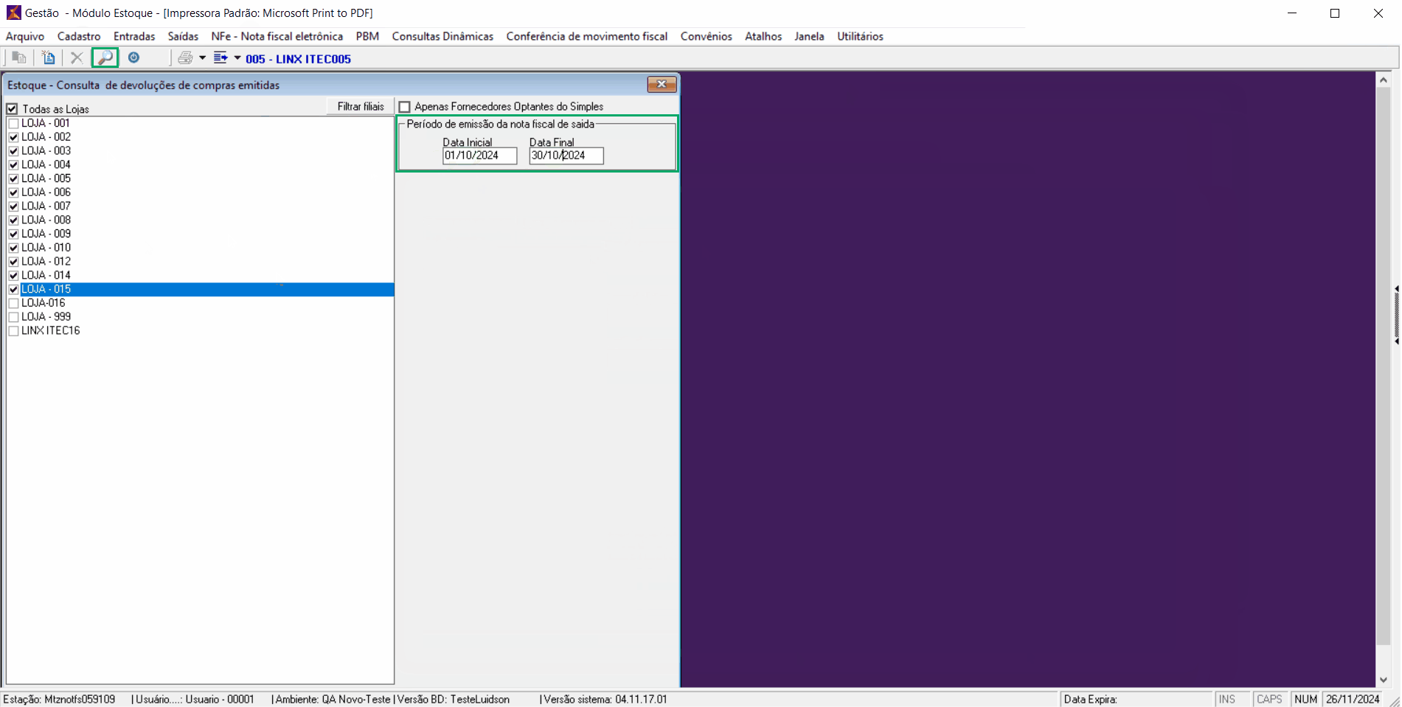Click the 26/11/2024 date in status bar

[x=1353, y=700]
